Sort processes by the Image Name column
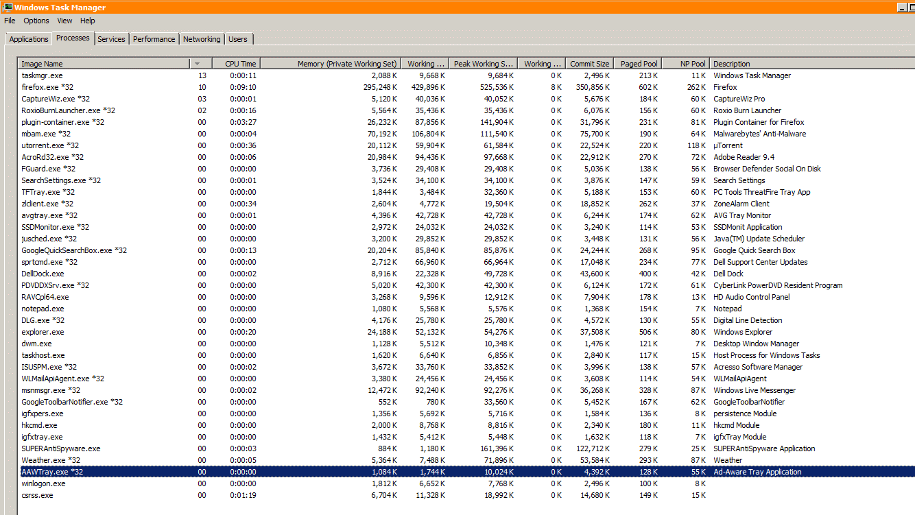This screenshot has height=515, width=915. coord(104,64)
